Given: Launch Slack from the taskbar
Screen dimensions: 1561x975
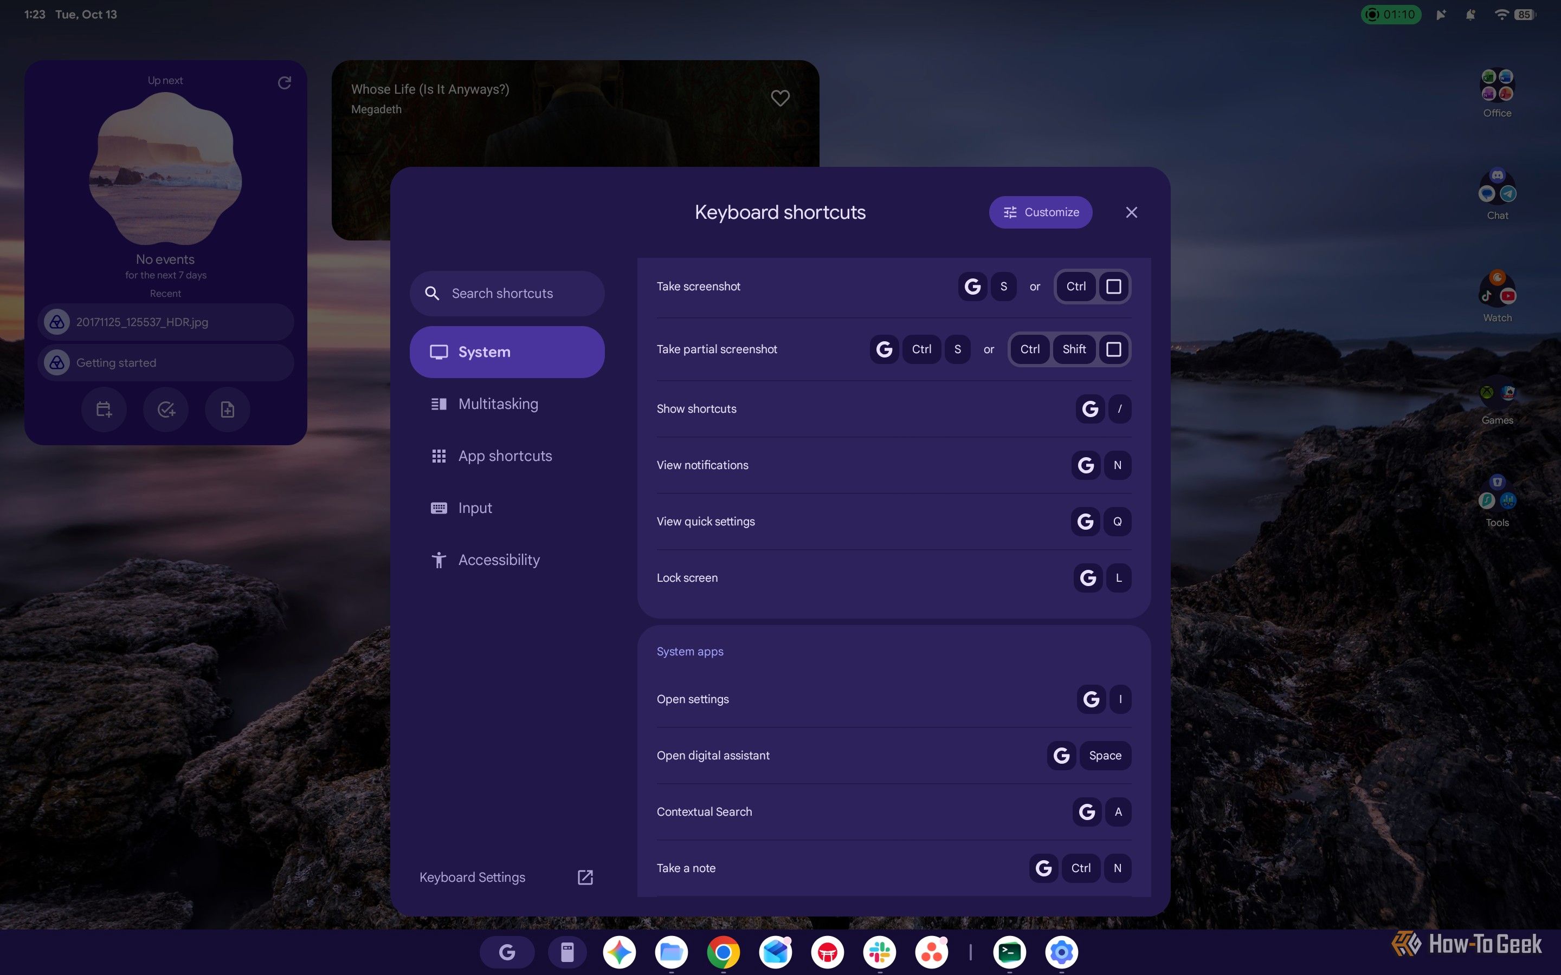Looking at the screenshot, I should [880, 952].
